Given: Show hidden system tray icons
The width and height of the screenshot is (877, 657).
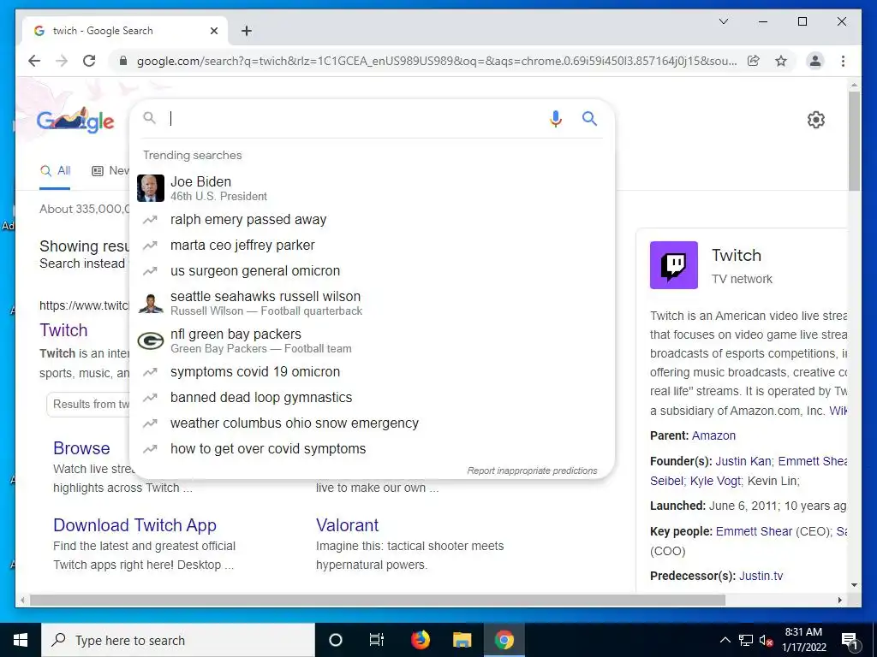Looking at the screenshot, I should click(x=725, y=640).
